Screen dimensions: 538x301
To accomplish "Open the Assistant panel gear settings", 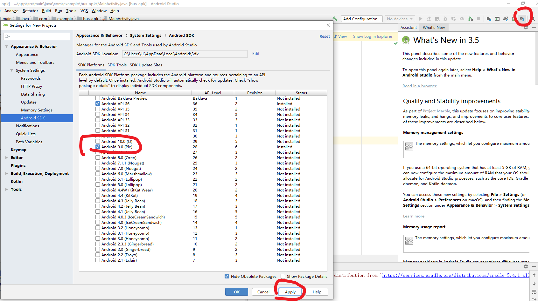I will click(526, 28).
